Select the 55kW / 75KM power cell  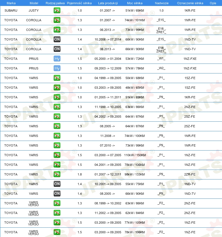(135, 184)
